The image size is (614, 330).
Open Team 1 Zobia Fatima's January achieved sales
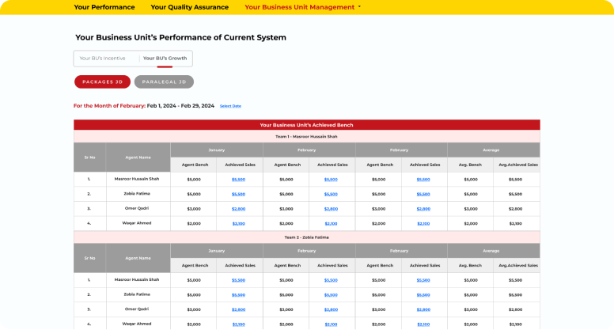(x=239, y=194)
